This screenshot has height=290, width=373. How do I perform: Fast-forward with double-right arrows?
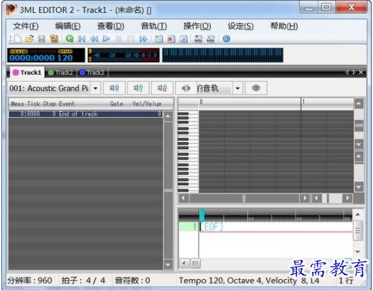tap(143, 38)
